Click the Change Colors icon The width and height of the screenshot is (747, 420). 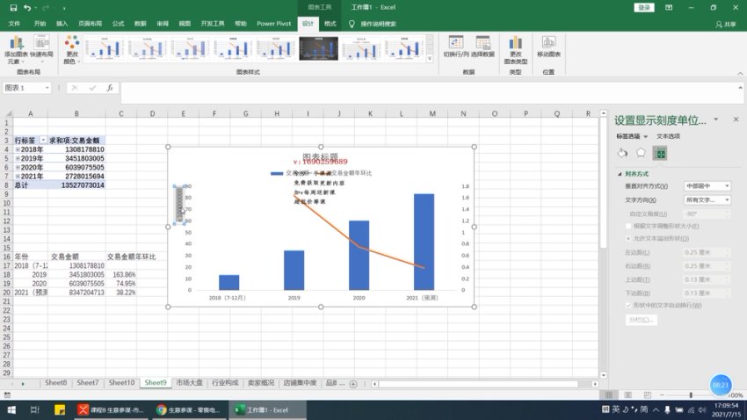(x=70, y=47)
